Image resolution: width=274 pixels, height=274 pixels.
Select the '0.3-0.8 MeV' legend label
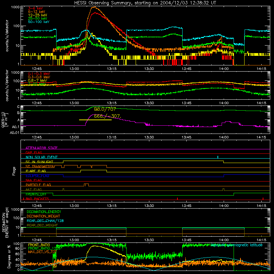39,77
